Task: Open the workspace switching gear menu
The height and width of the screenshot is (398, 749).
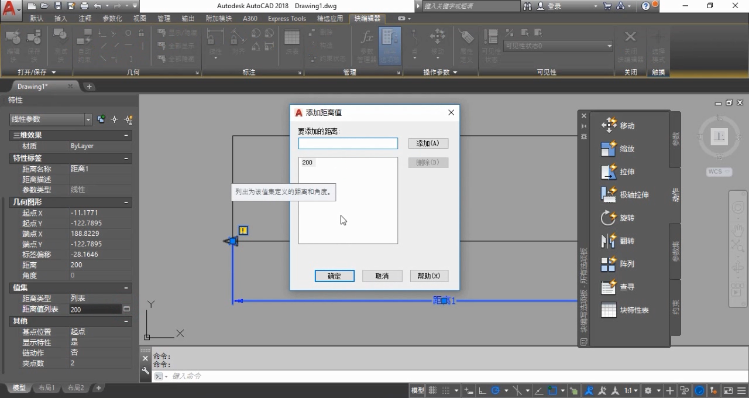Action: [648, 390]
